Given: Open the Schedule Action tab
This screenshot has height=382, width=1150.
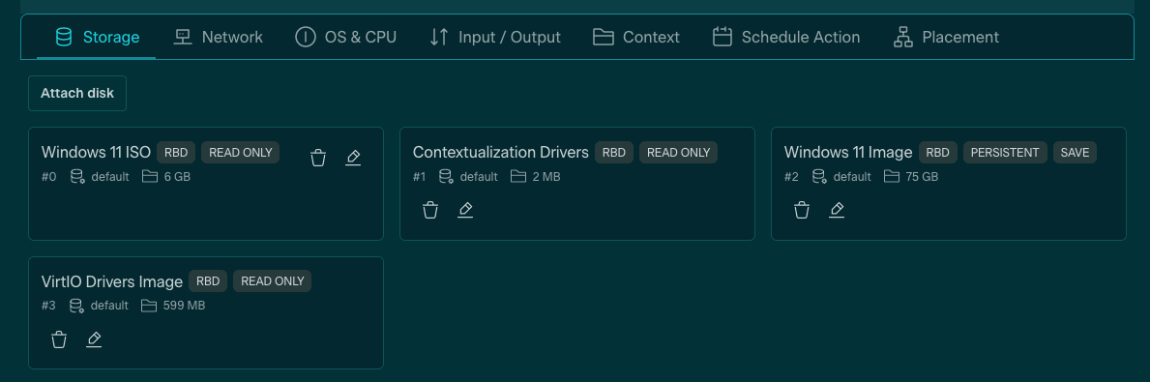Looking at the screenshot, I should (x=786, y=37).
